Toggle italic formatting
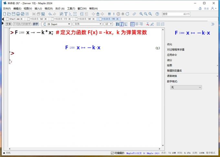220x157 pixels. pyautogui.click(x=122, y=24)
